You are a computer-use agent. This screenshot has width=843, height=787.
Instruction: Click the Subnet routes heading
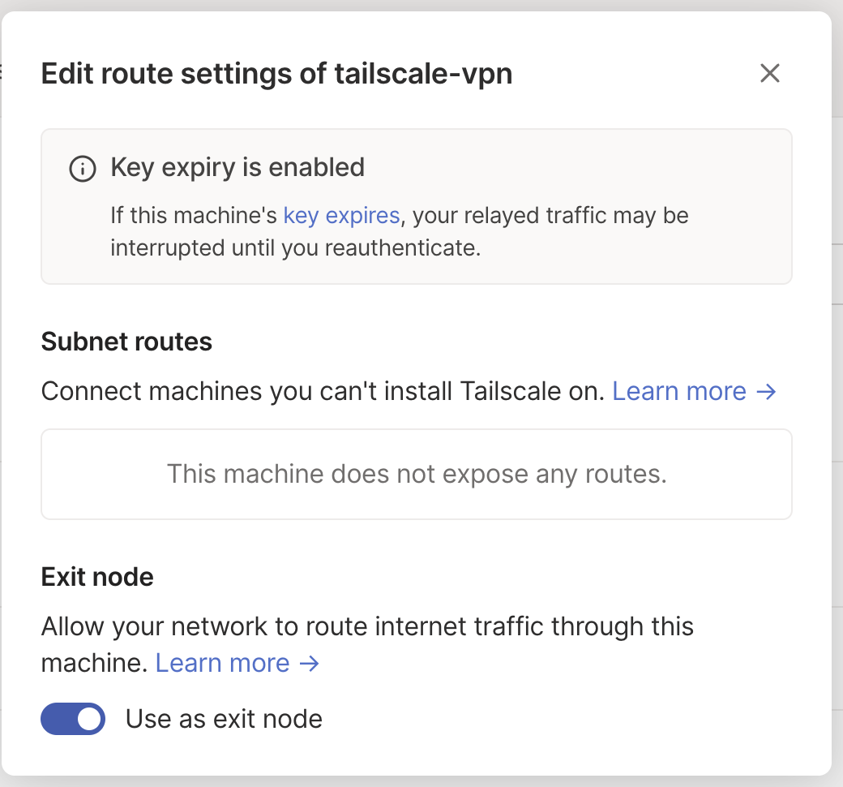pyautogui.click(x=126, y=342)
